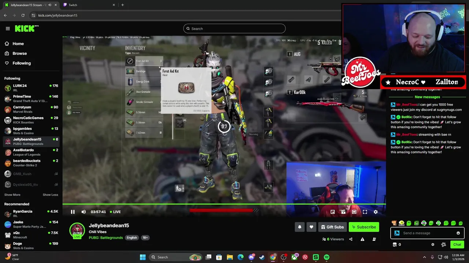Open Browse in sidebar

(x=20, y=53)
